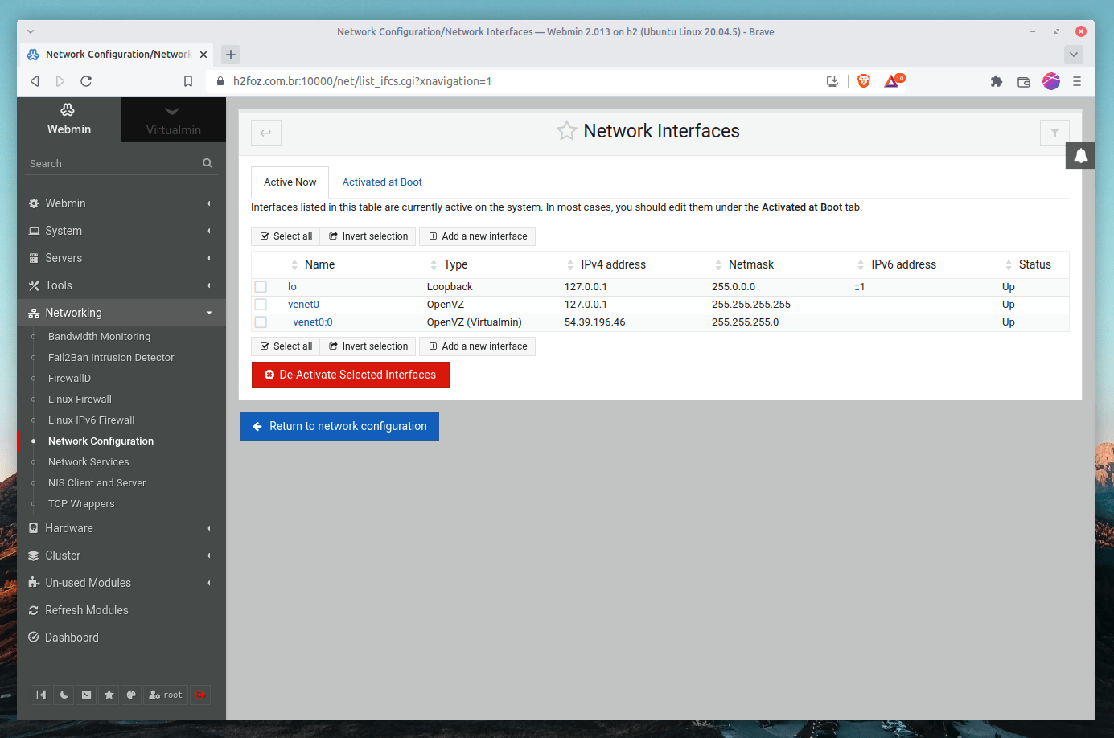Collapse the sidebar with the collapse icon

[x=41, y=695]
